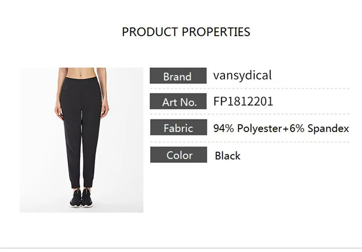The width and height of the screenshot is (362, 252).
Task: Click the gray horizontal line at page bottom
Action: [x=181, y=248]
